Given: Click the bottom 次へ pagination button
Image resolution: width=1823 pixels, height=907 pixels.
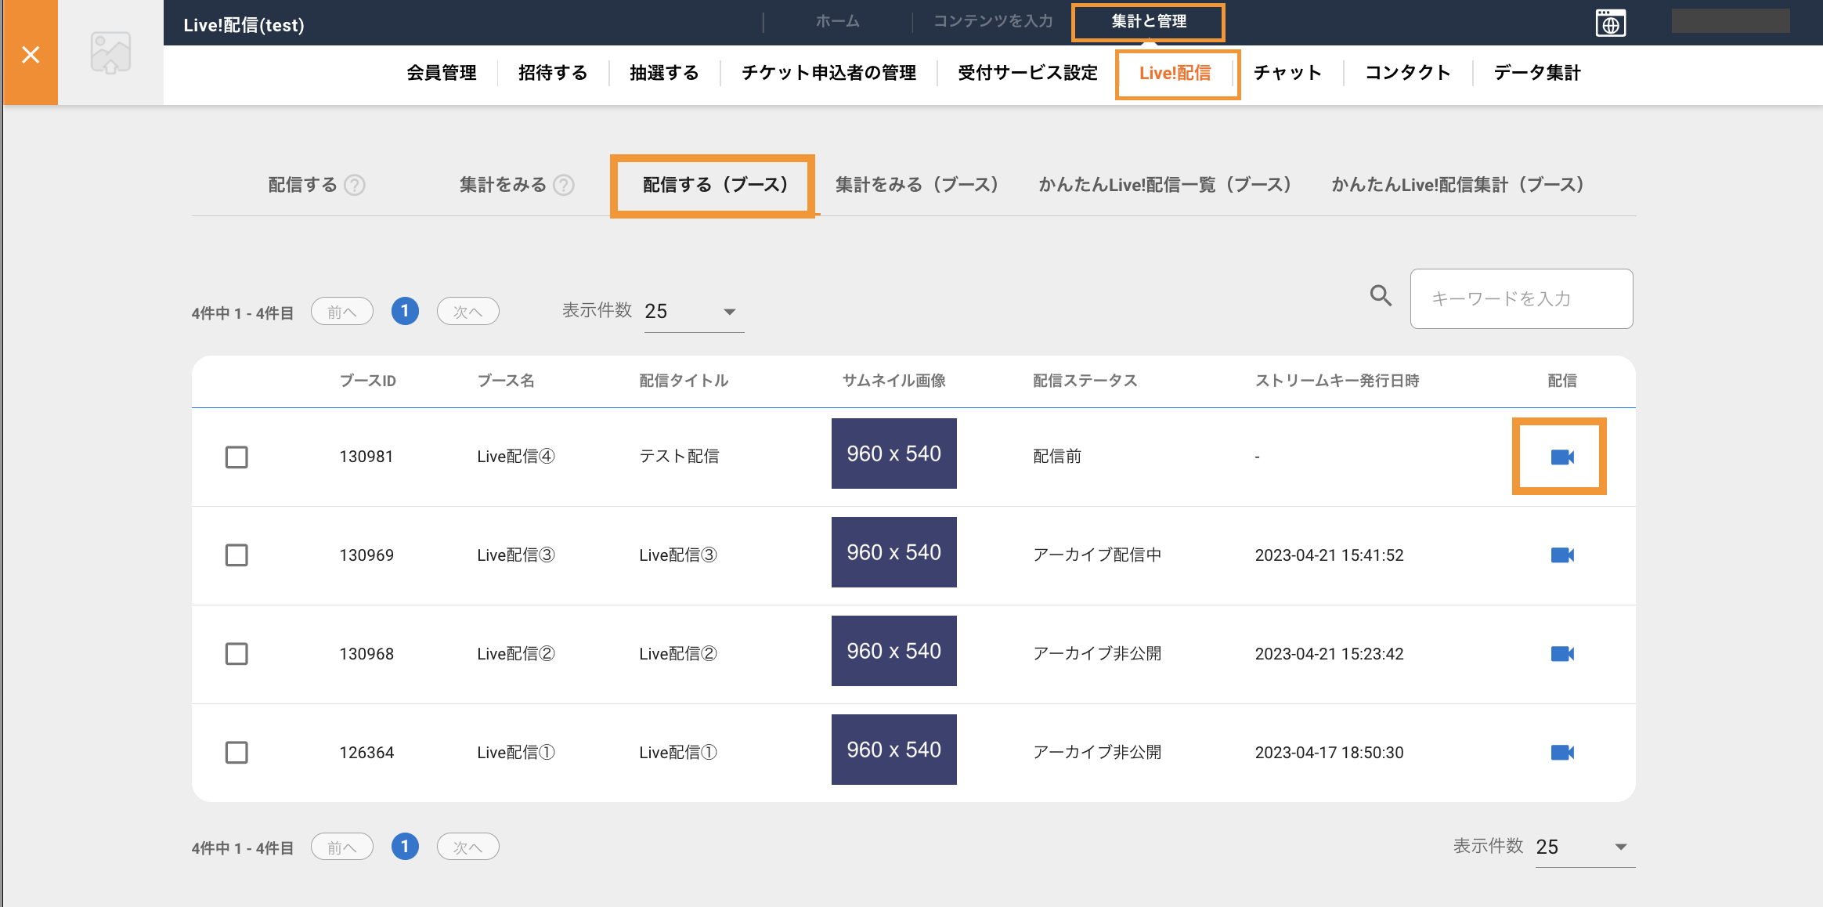Looking at the screenshot, I should (x=467, y=847).
